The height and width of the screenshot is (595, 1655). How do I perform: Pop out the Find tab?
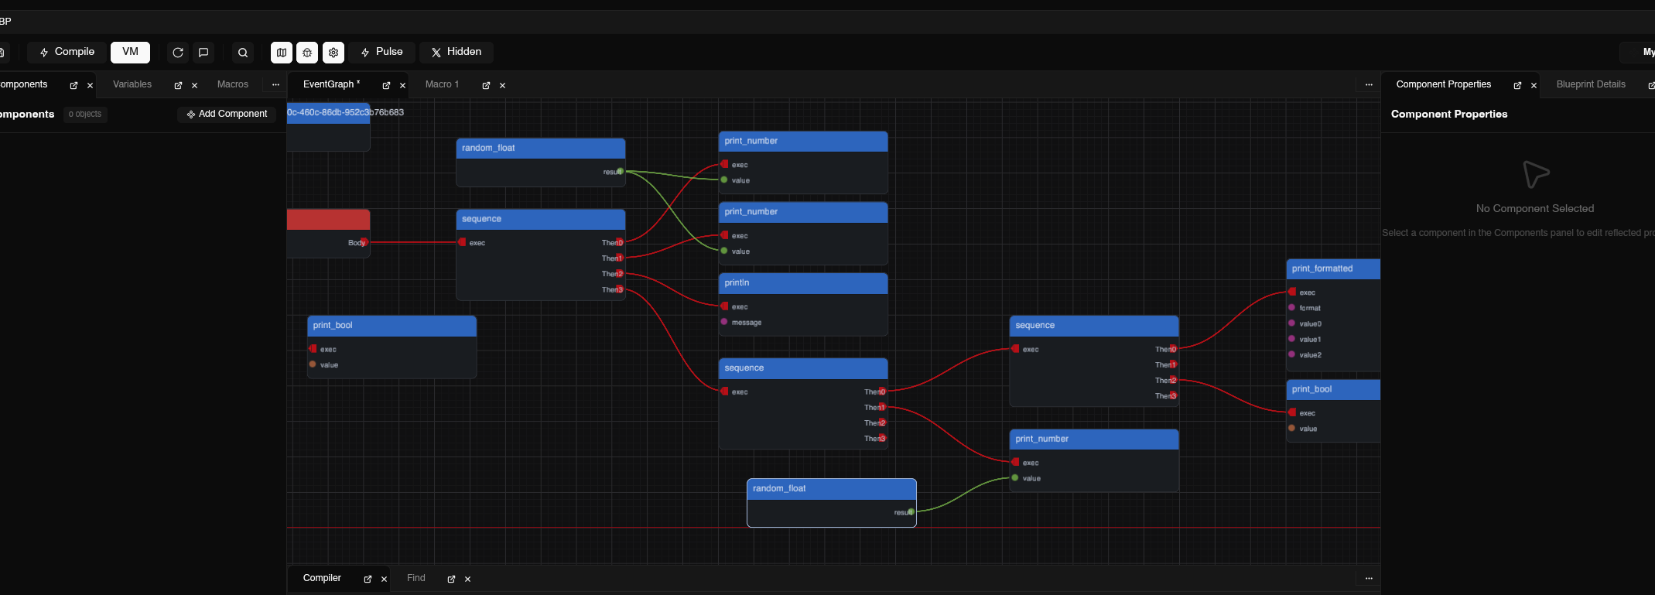[451, 579]
